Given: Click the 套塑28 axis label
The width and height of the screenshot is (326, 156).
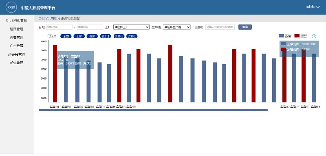Looking at the screenshot, I should tap(66, 107).
